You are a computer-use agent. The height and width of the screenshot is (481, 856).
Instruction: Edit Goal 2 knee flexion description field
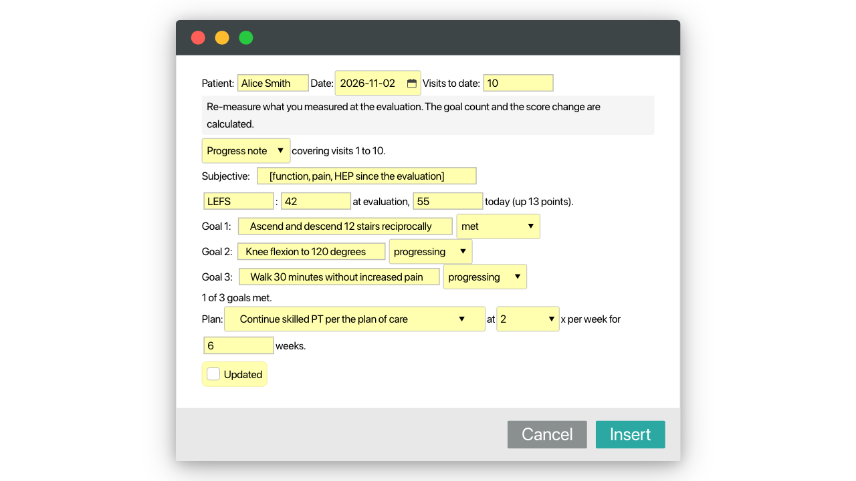(x=312, y=252)
